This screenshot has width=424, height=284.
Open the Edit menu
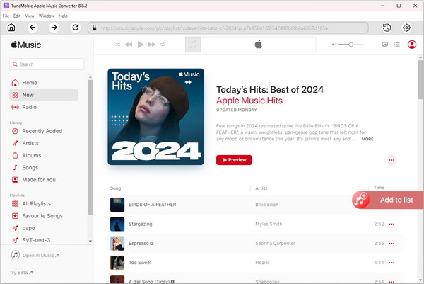(x=17, y=16)
